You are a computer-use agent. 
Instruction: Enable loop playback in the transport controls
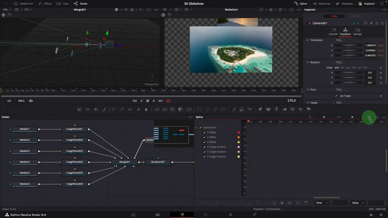[168, 101]
